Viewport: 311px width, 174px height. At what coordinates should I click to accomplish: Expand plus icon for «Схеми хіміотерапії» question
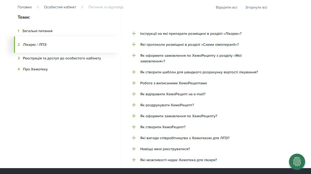(134, 44)
